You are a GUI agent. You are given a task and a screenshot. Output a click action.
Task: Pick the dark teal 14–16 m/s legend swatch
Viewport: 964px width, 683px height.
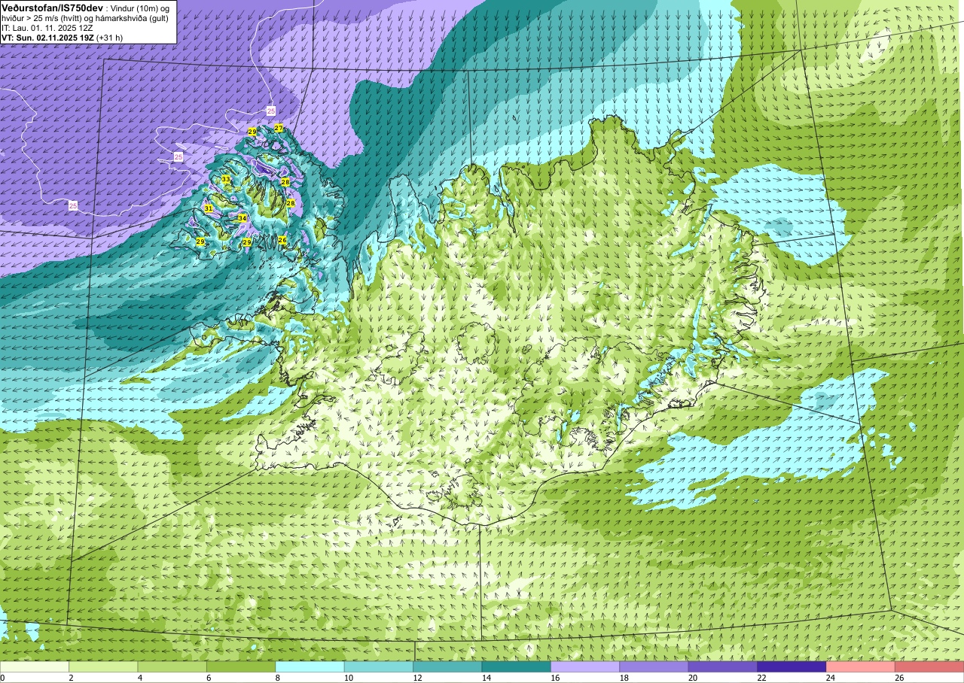click(x=517, y=667)
